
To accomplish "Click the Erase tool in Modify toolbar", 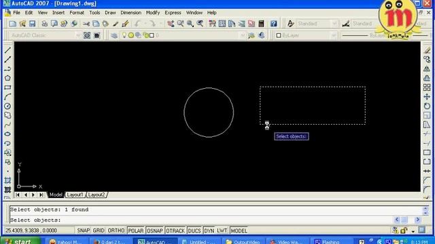I will pyautogui.click(x=427, y=50).
